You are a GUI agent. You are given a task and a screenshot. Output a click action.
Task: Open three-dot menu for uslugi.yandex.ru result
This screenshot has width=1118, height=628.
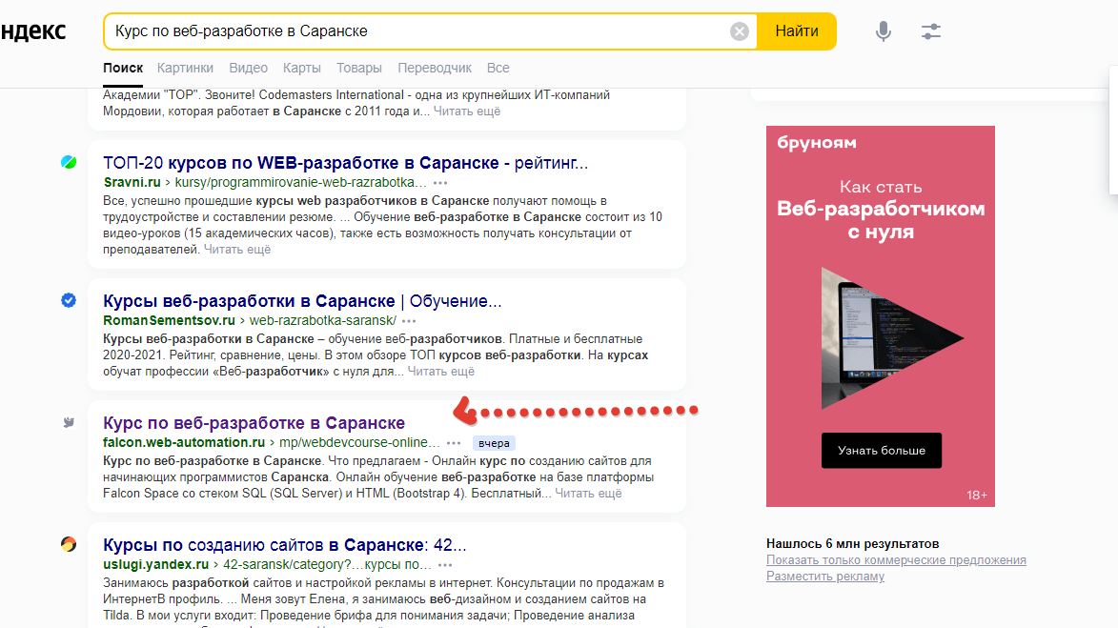click(x=446, y=565)
